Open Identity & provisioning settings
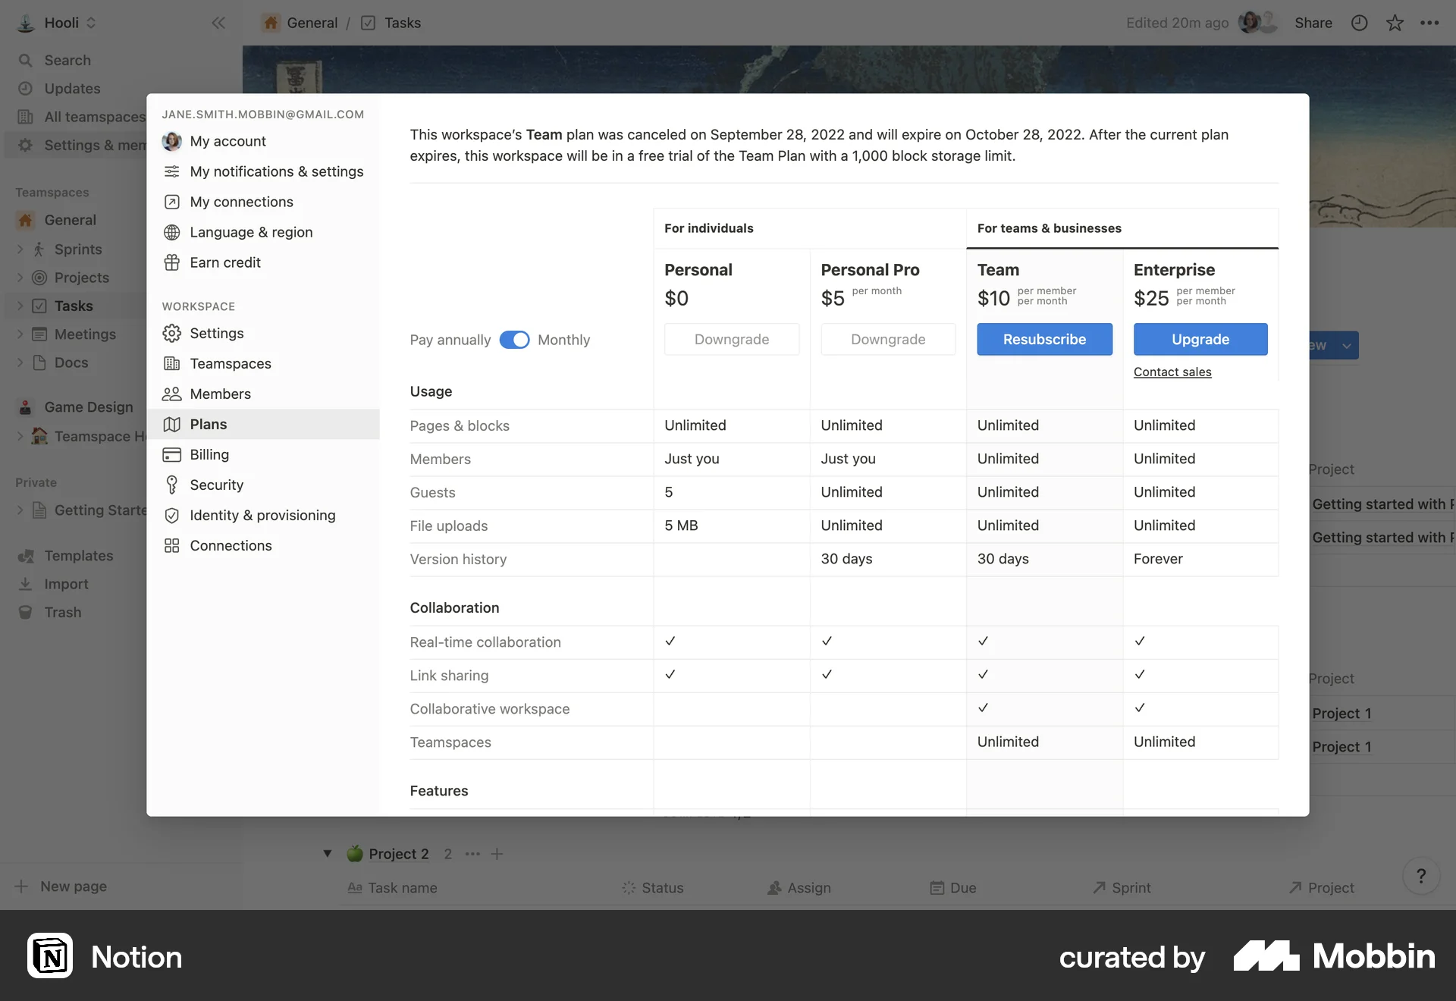 (x=262, y=515)
